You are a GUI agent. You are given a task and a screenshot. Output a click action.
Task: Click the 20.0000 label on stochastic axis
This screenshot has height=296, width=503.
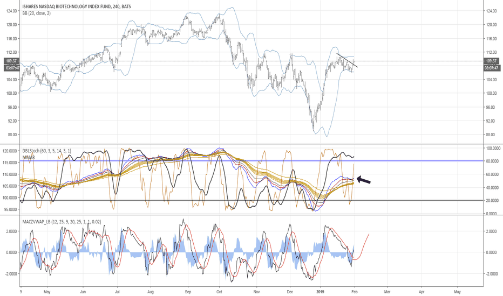[493, 201]
